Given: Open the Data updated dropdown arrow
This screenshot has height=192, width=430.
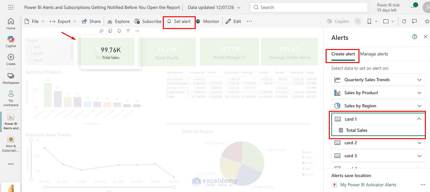Looking at the screenshot, I should coord(239,7).
